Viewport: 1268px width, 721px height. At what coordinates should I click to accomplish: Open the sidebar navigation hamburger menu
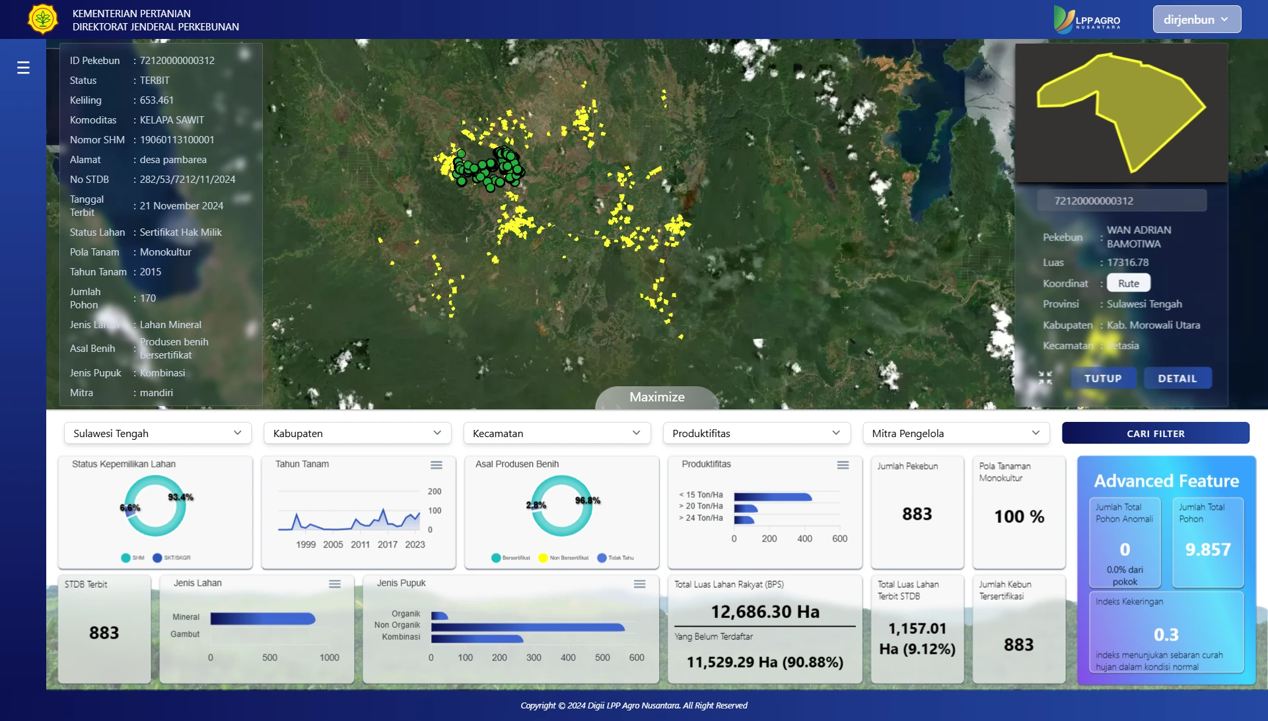point(23,67)
